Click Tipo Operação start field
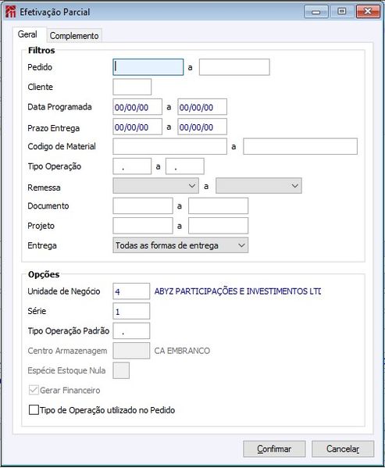Screen dimensions: 385x468 (132, 166)
